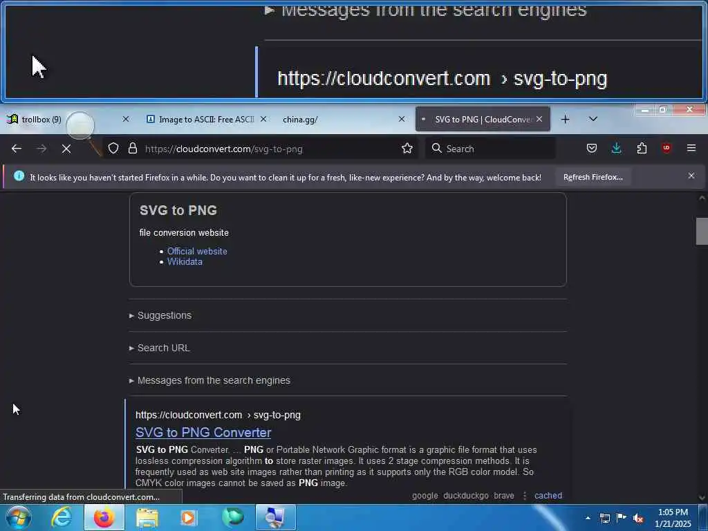Open the SVG to PNG Converter result
The image size is (708, 531).
click(203, 432)
